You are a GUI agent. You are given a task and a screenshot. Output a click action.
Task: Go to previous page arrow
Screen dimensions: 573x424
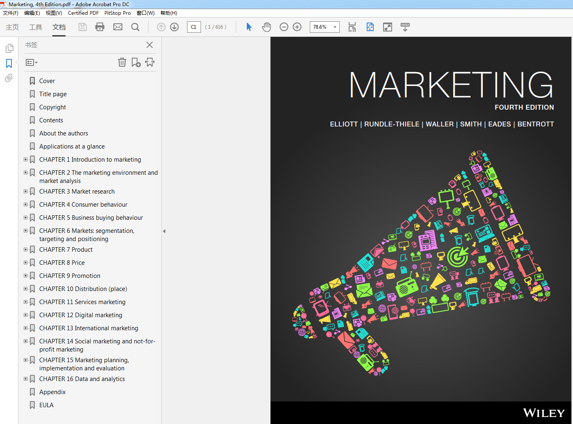pyautogui.click(x=161, y=27)
